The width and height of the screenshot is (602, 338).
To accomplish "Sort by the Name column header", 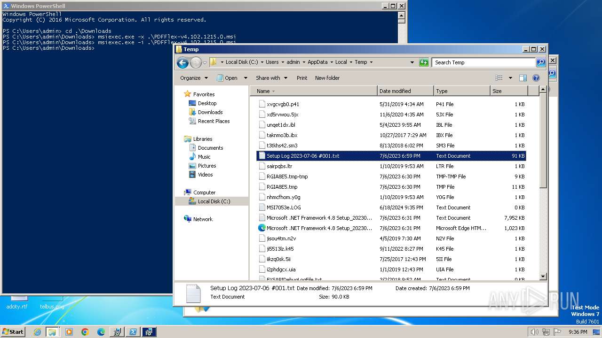I will tap(314, 91).
